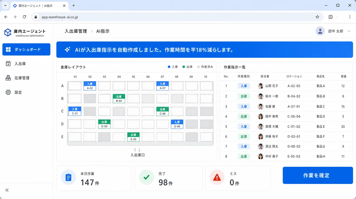Screen dimensions: 356x199
Task: Click the 98件 completed value
Action: point(165,183)
